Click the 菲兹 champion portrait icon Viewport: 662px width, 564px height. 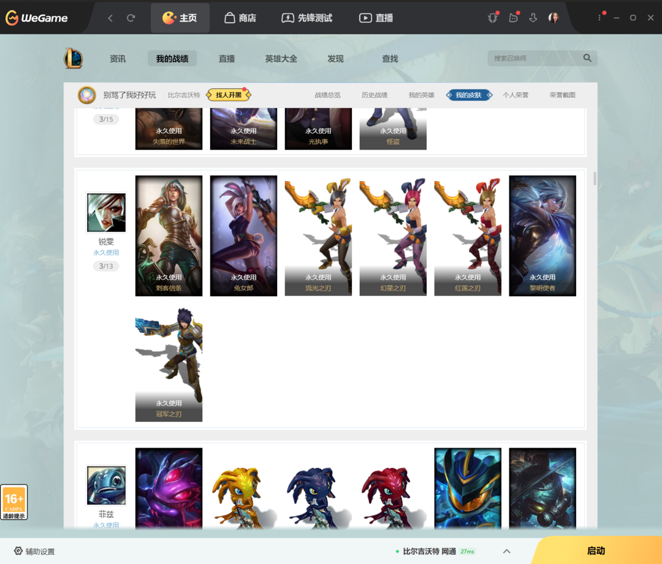[x=106, y=485]
